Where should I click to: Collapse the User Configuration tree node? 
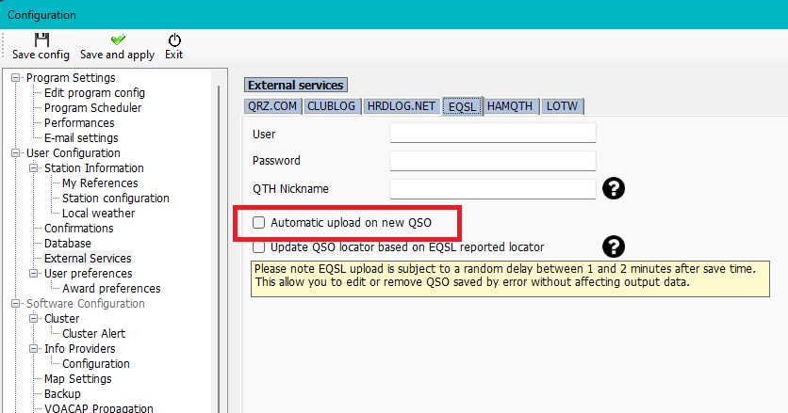tap(16, 153)
